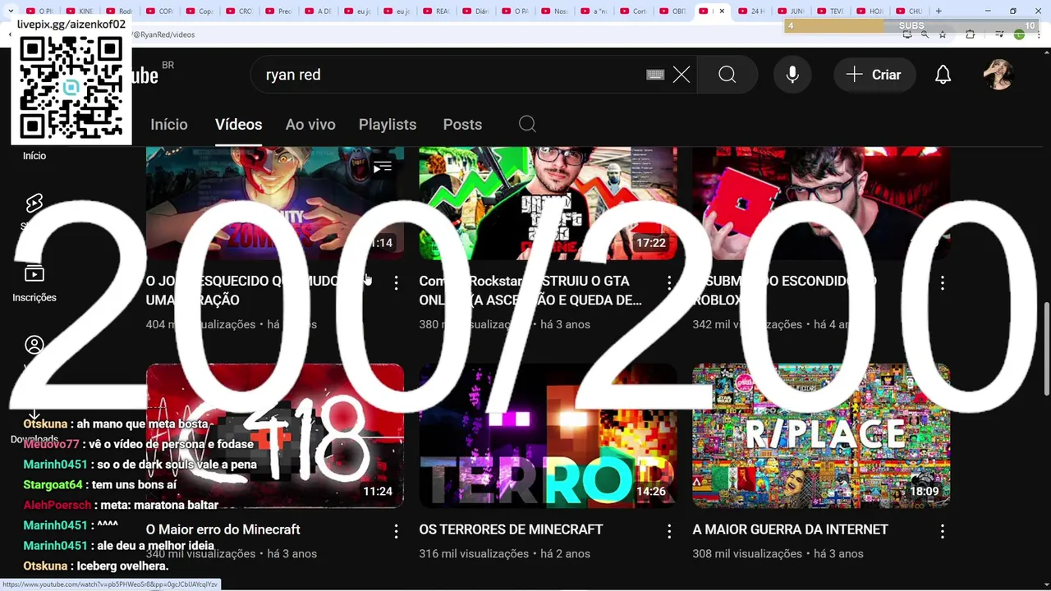This screenshot has height=591, width=1051.
Task: Open the Posts channel tab
Action: click(462, 124)
